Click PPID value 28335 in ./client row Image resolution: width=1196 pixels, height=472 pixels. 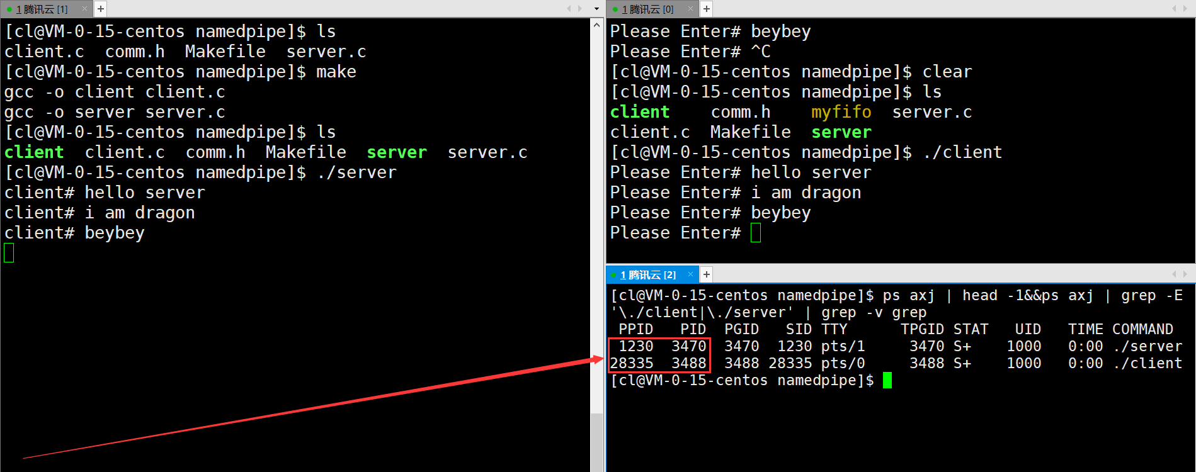pyautogui.click(x=632, y=363)
